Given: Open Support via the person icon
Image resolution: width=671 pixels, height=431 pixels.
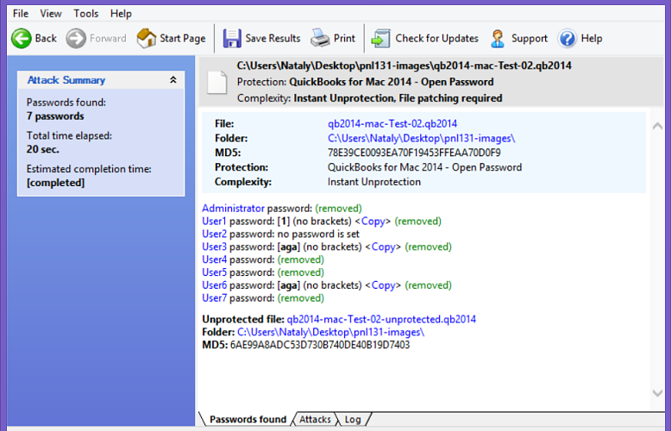Looking at the screenshot, I should (x=498, y=39).
